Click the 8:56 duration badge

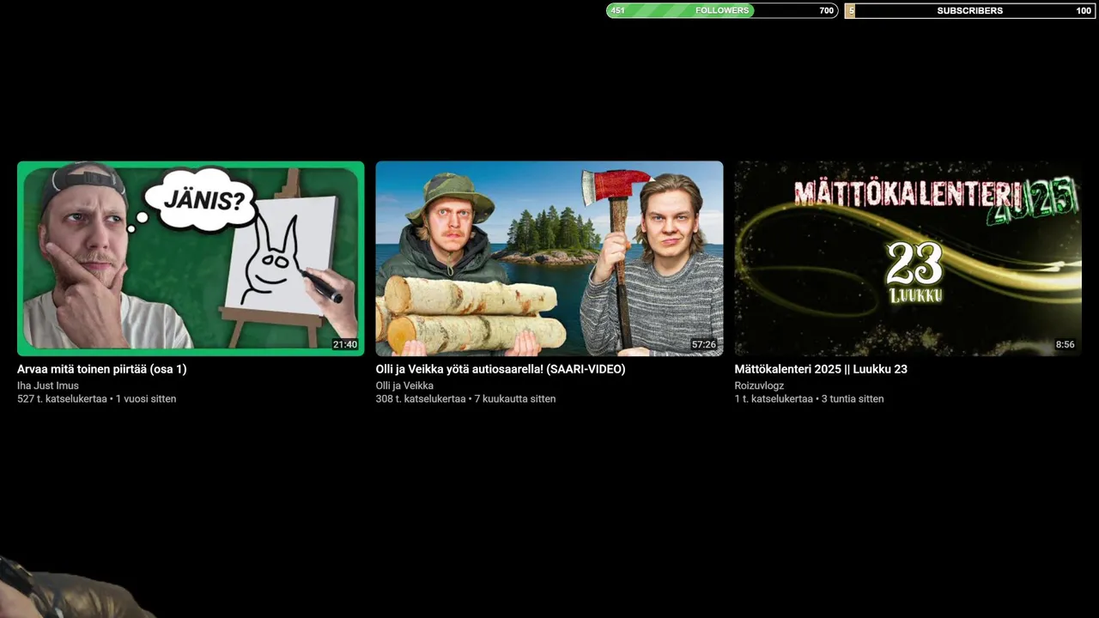(1066, 344)
